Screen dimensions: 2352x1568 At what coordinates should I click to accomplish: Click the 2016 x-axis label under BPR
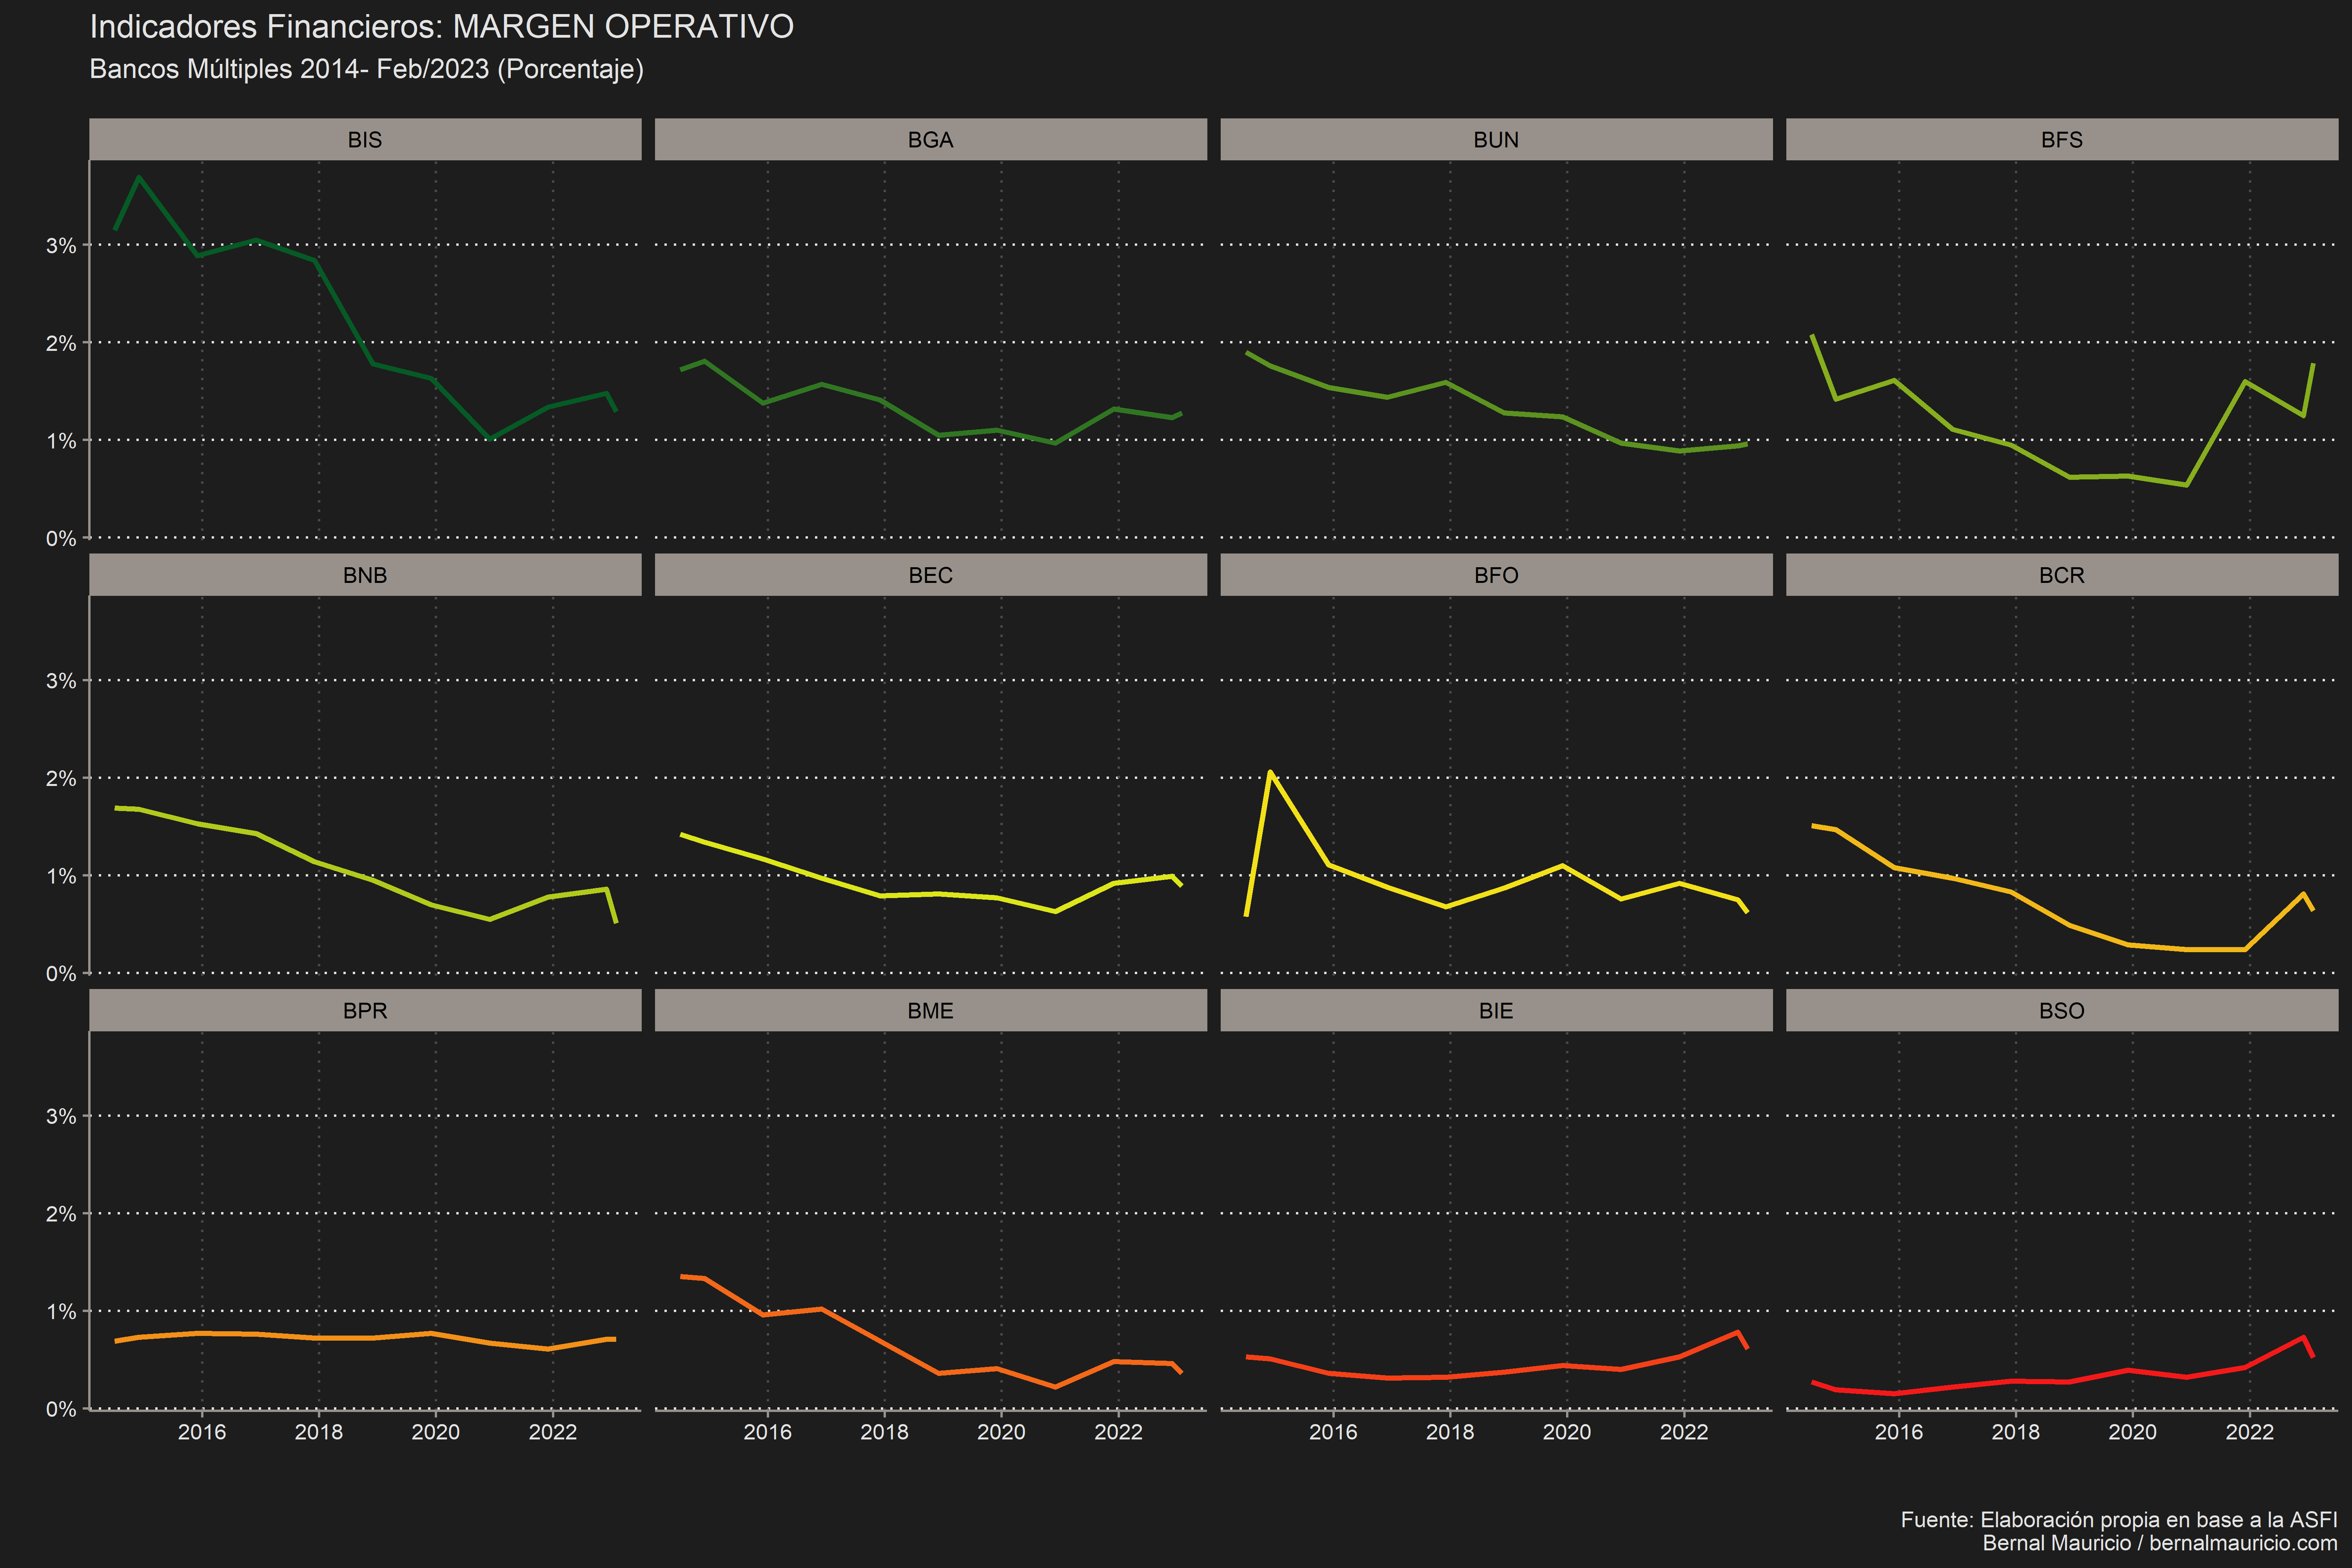[x=202, y=1432]
